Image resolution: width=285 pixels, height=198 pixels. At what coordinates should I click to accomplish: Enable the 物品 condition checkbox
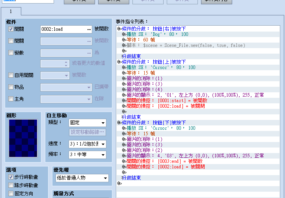click(11, 87)
